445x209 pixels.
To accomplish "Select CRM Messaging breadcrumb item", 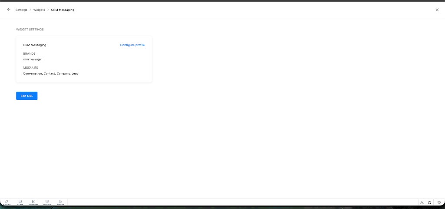I will coord(63,10).
